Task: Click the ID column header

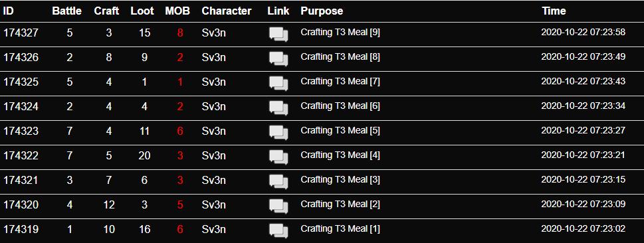Action: [x=9, y=11]
